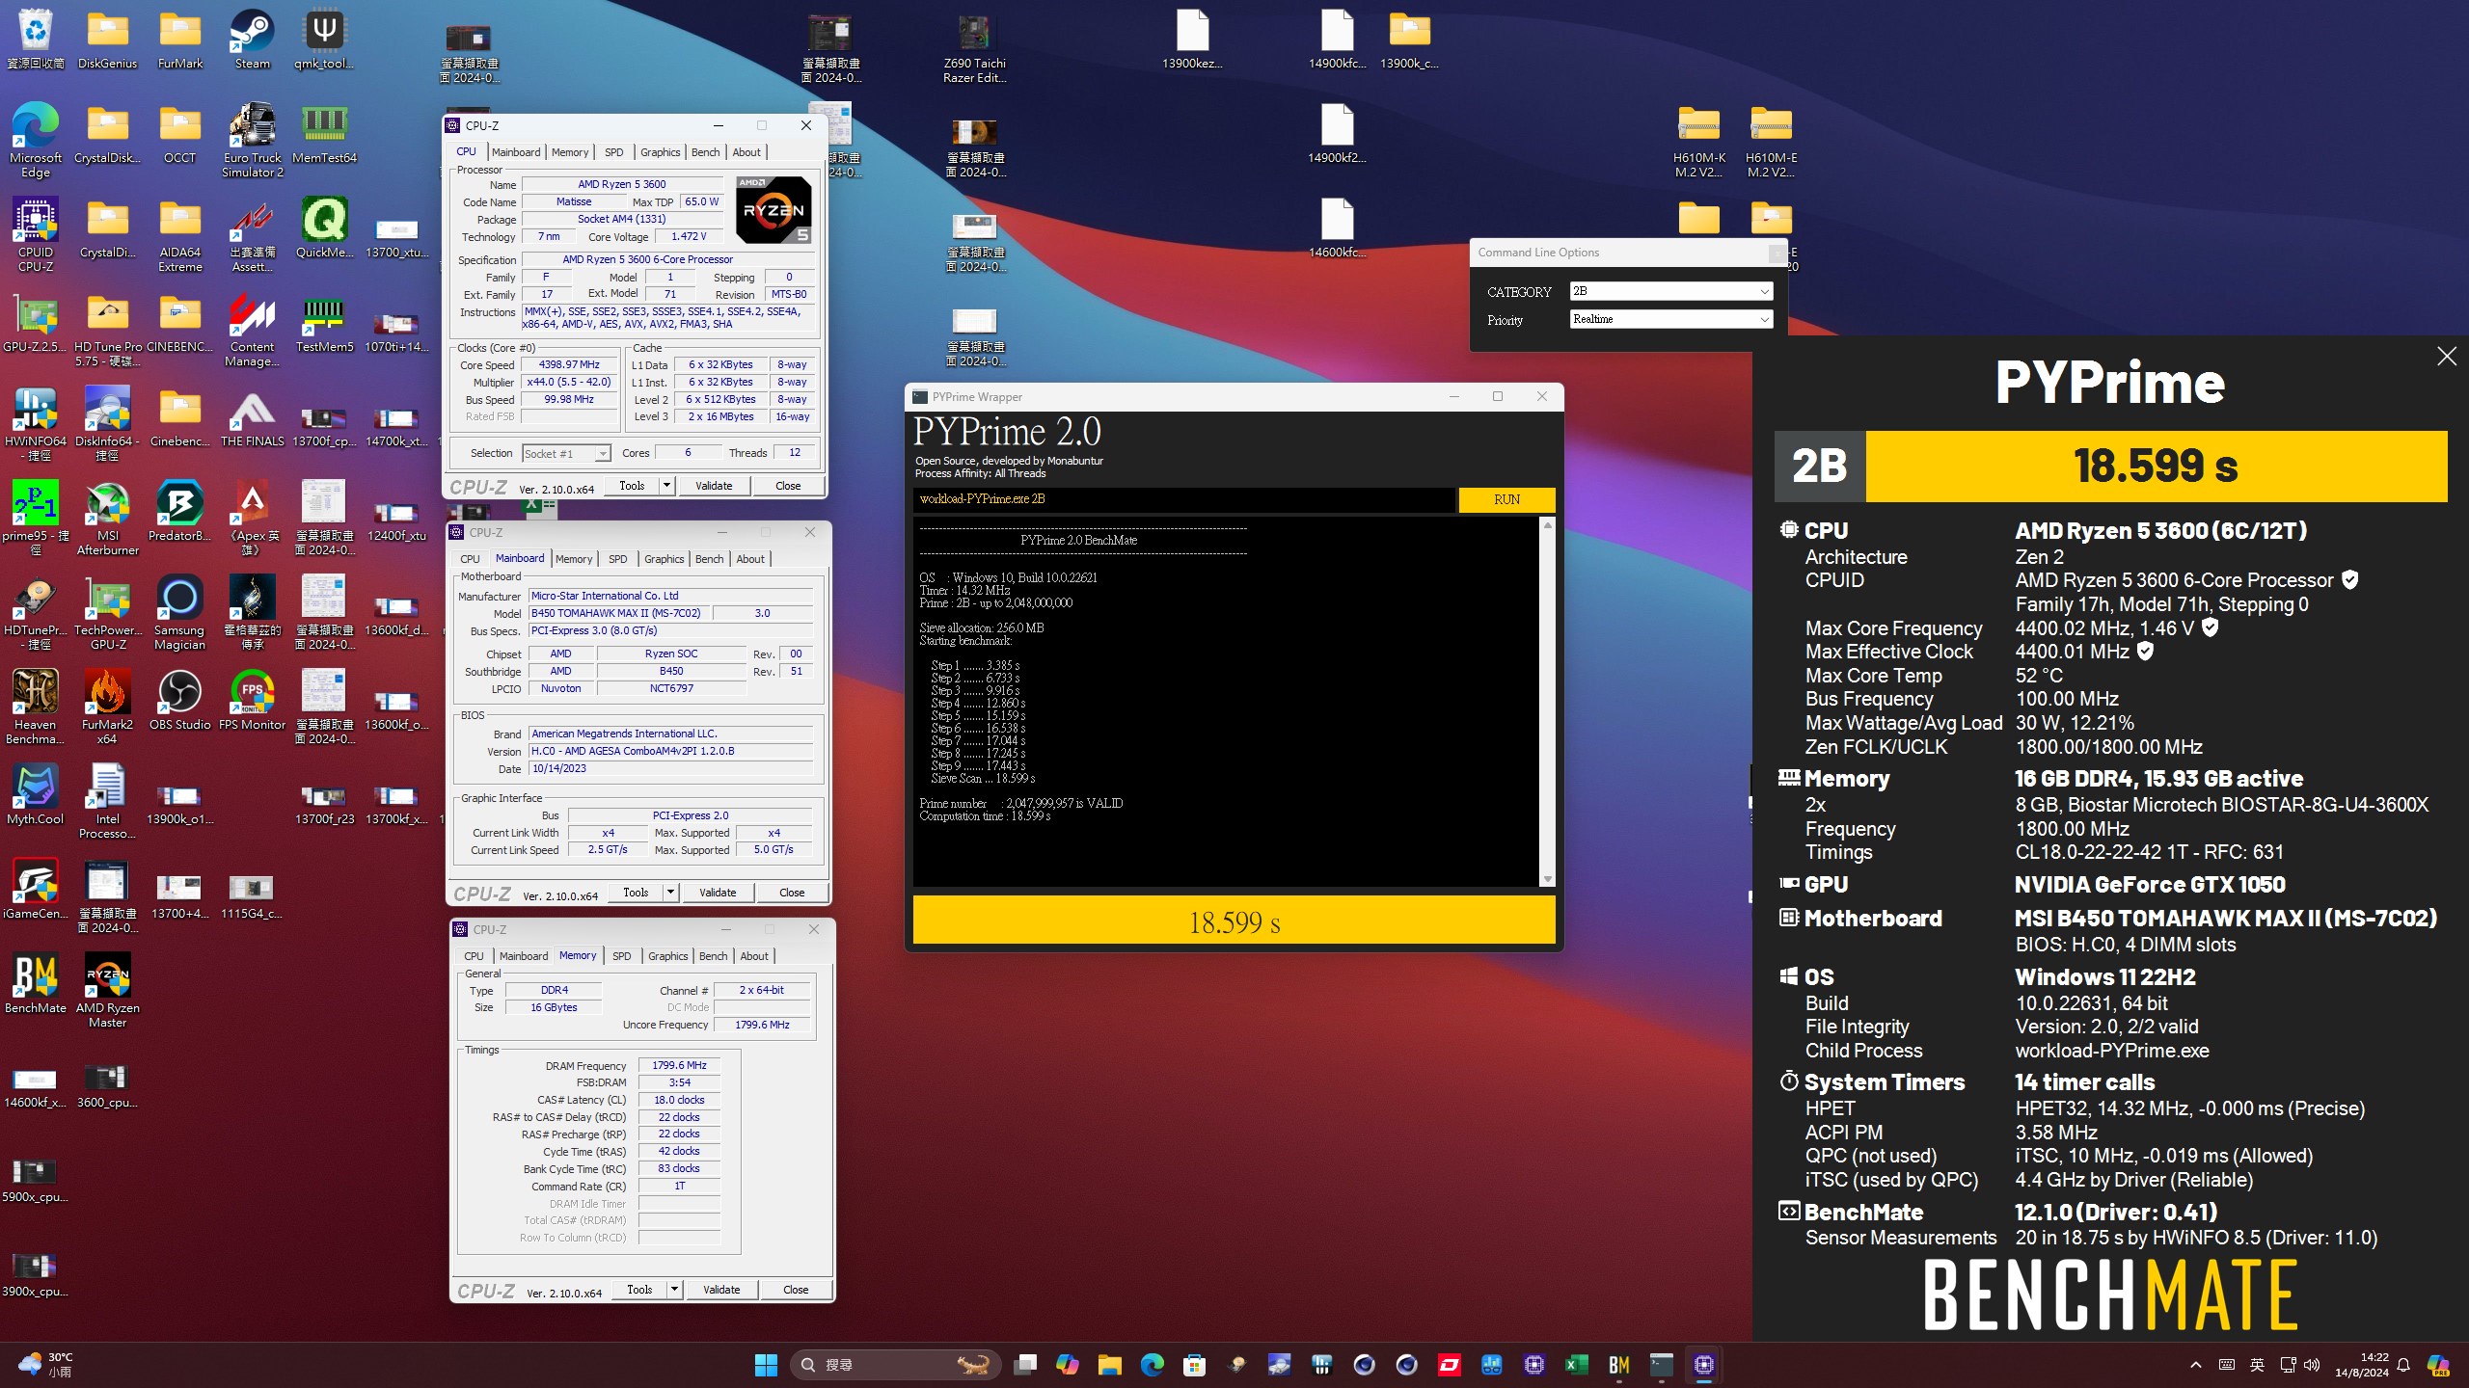Open Tools dropdown arrow in top CPU-Z window

tap(666, 486)
